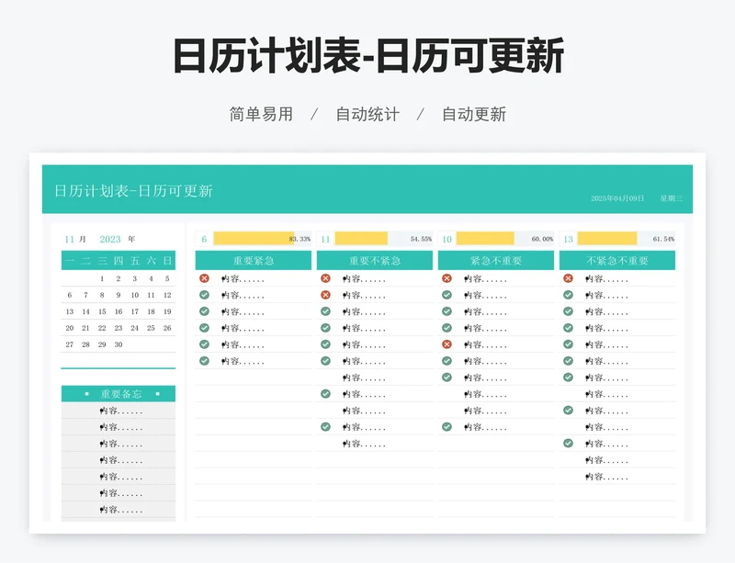
Task: Select date 19 in the calendar
Action: coord(167,311)
